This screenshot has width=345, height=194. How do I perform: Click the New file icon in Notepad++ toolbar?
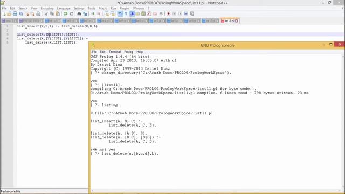(4, 13)
